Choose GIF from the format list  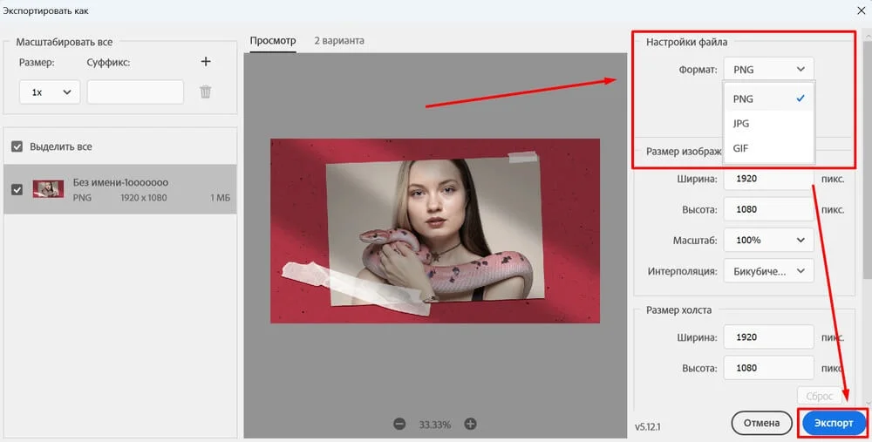coord(741,148)
